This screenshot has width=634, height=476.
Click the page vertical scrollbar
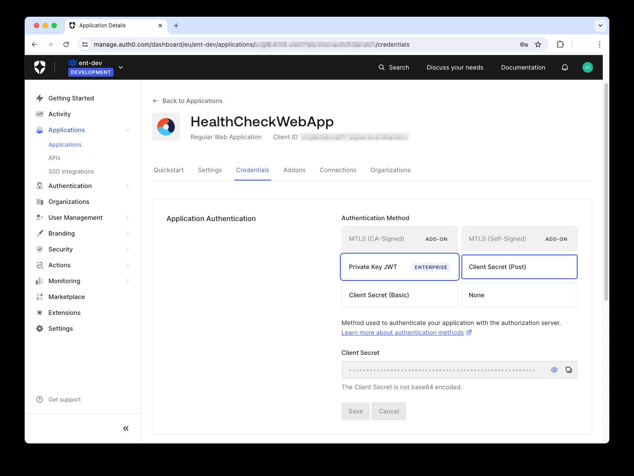click(606, 192)
